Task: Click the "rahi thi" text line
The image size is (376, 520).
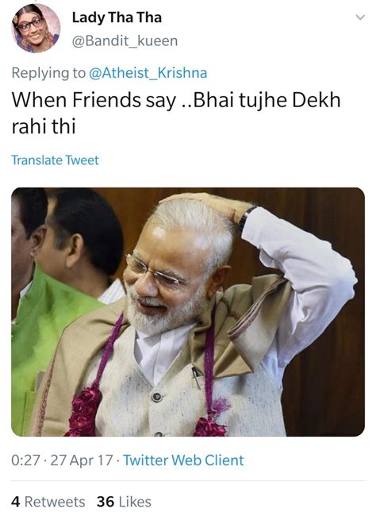Action: pyautogui.click(x=44, y=126)
